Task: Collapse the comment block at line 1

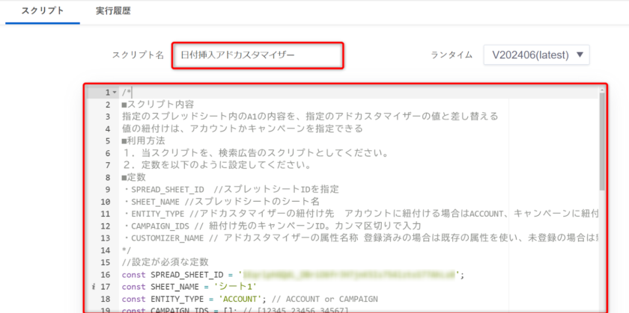Action: point(114,93)
